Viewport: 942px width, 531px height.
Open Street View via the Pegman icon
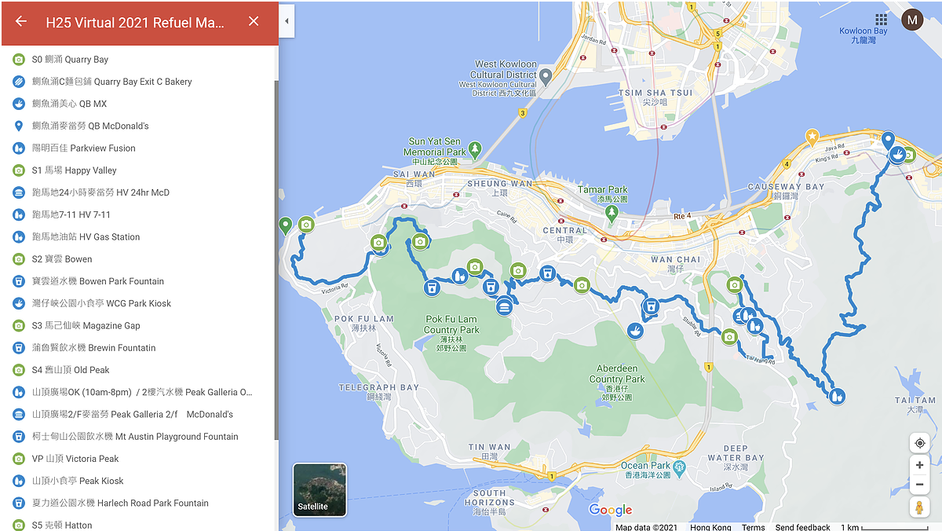(x=919, y=508)
